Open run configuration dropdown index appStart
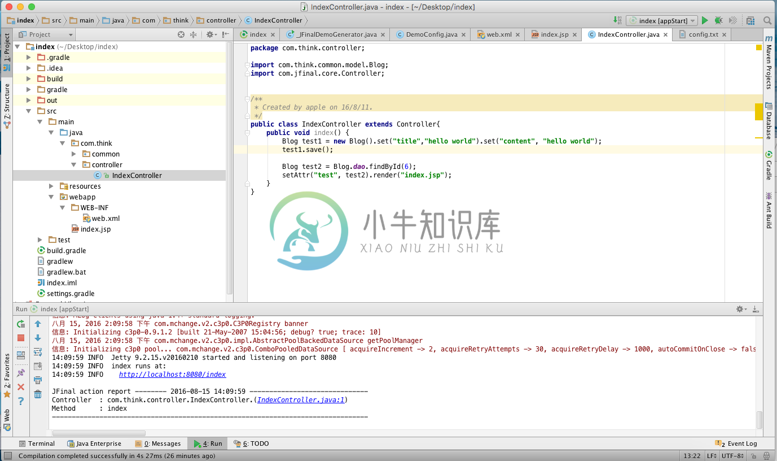 662,20
